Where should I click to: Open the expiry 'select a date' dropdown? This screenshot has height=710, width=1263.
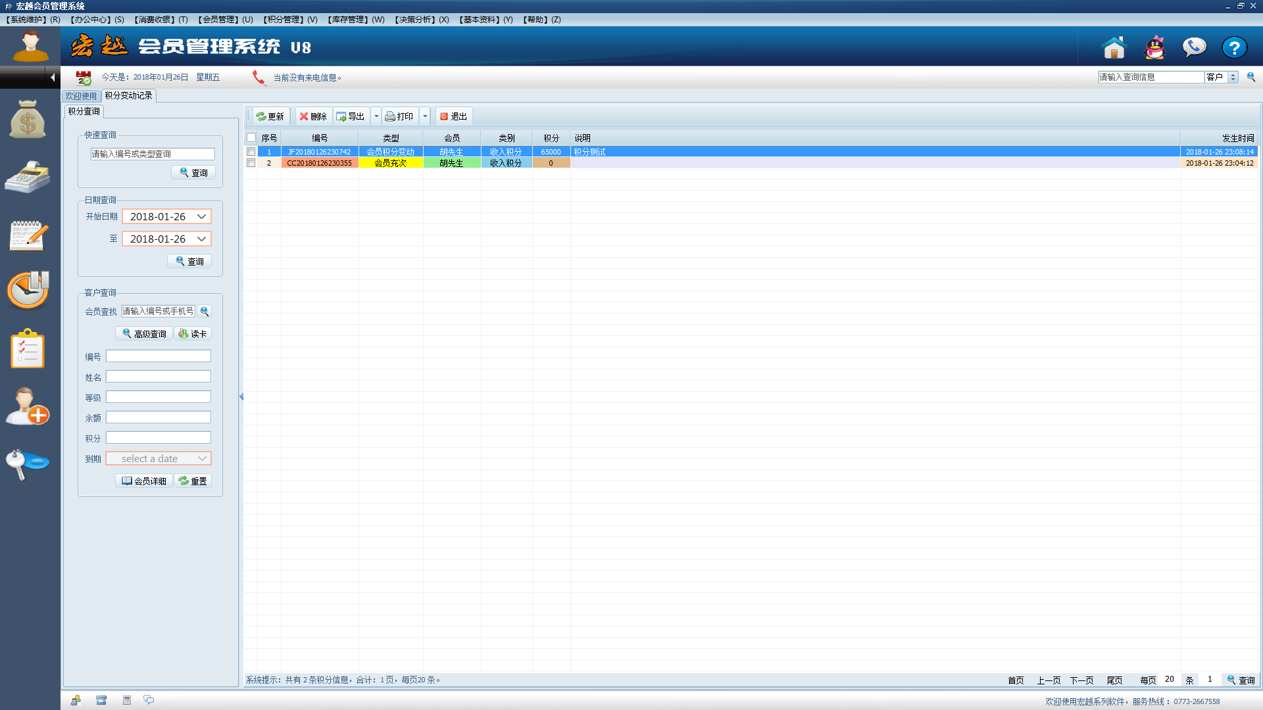pos(202,458)
